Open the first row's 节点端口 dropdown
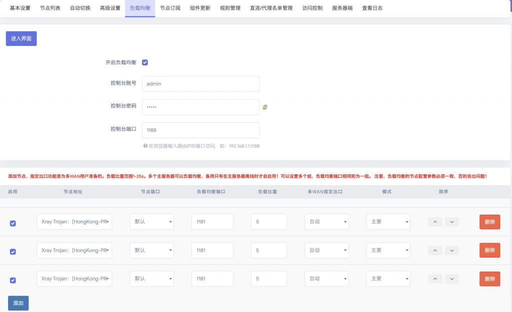Image resolution: width=512 pixels, height=312 pixels. coord(151,222)
